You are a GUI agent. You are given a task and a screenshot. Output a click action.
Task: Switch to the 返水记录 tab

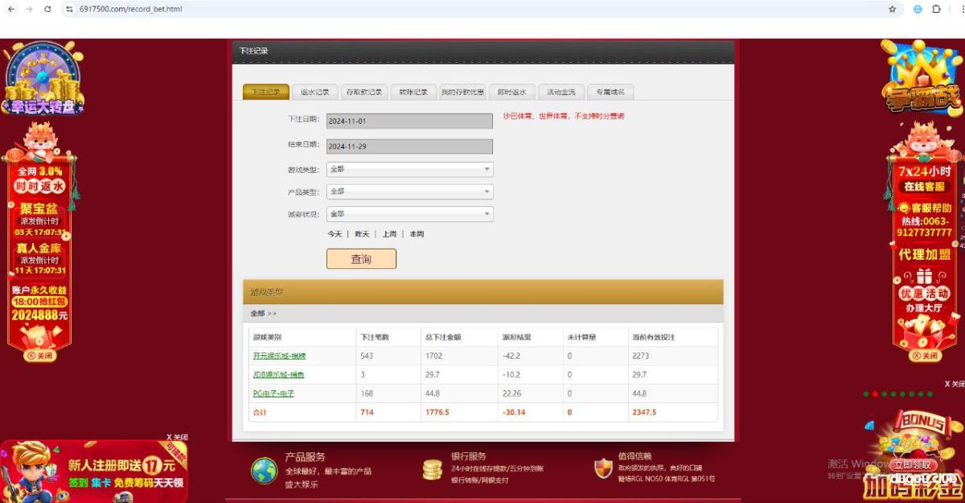point(317,91)
